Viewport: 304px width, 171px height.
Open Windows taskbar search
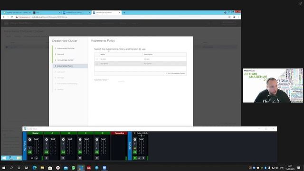11,168
